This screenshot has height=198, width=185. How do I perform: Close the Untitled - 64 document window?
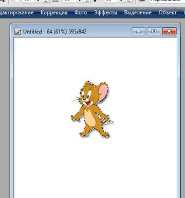click(169, 31)
